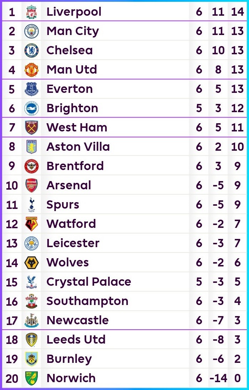Screen dimensions: 249x390
Task: Click the Man Utd club crest
Action: pos(31,70)
